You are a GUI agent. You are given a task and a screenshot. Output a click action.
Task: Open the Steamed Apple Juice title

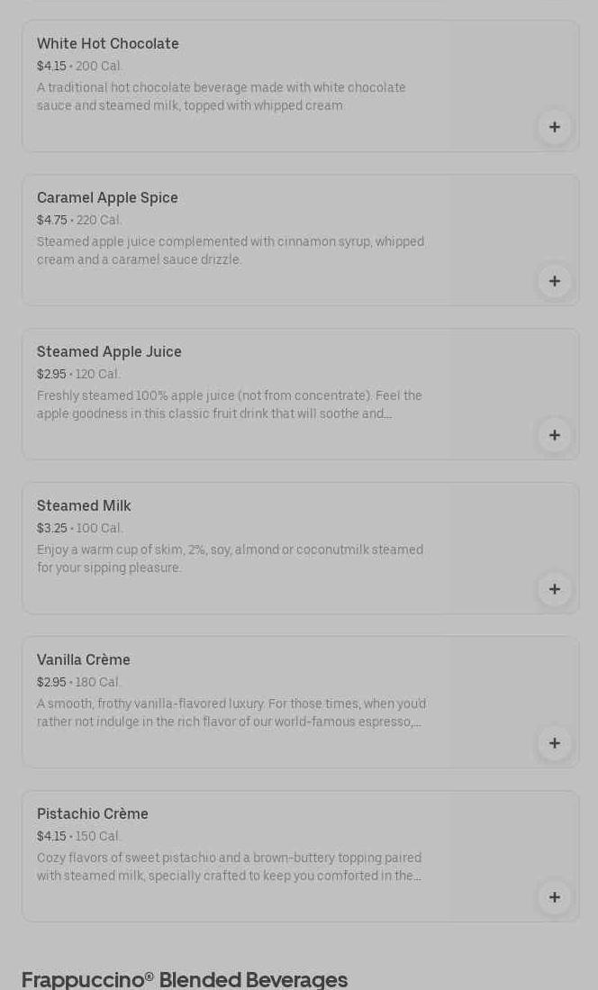pyautogui.click(x=109, y=352)
